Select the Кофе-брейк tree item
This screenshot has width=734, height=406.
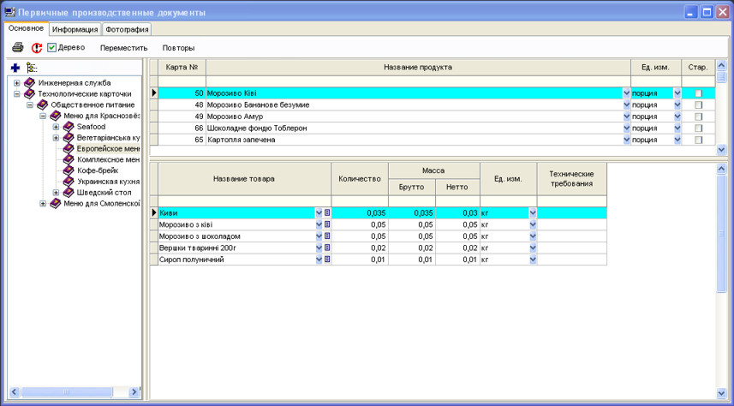[x=98, y=170]
